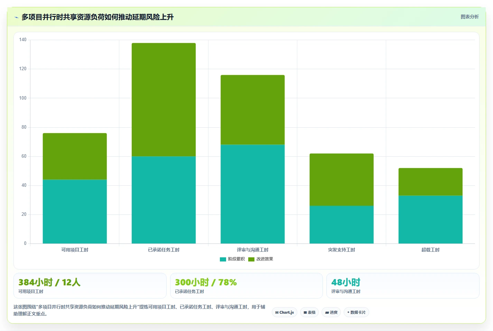Select the 进度 tag chip

[x=331, y=312]
